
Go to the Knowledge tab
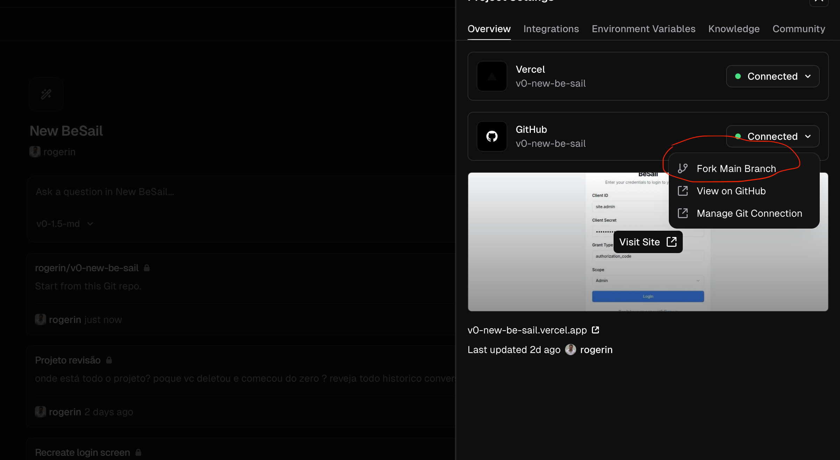tap(734, 29)
